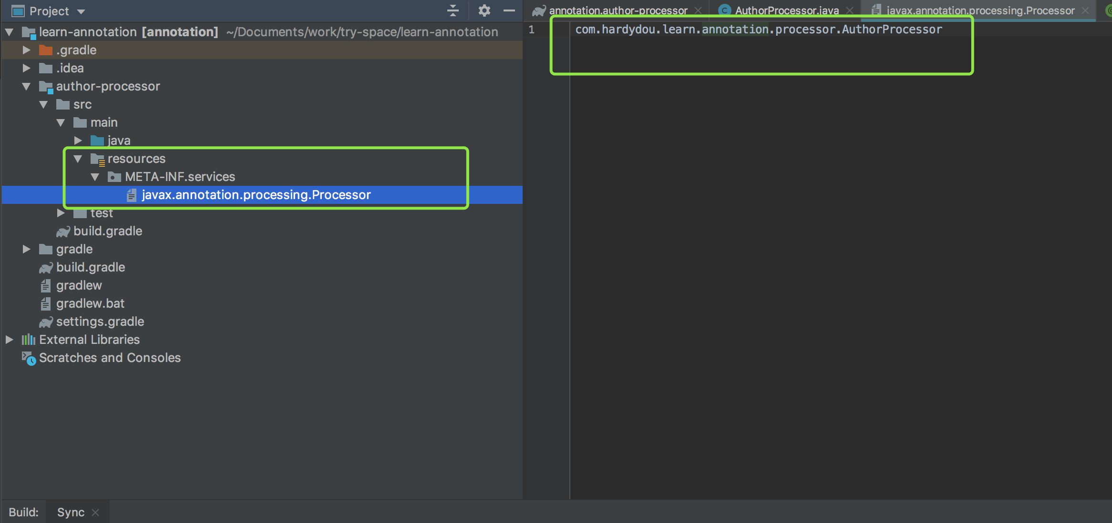
Task: Hide the Project tool window via minus icon
Action: [x=509, y=10]
